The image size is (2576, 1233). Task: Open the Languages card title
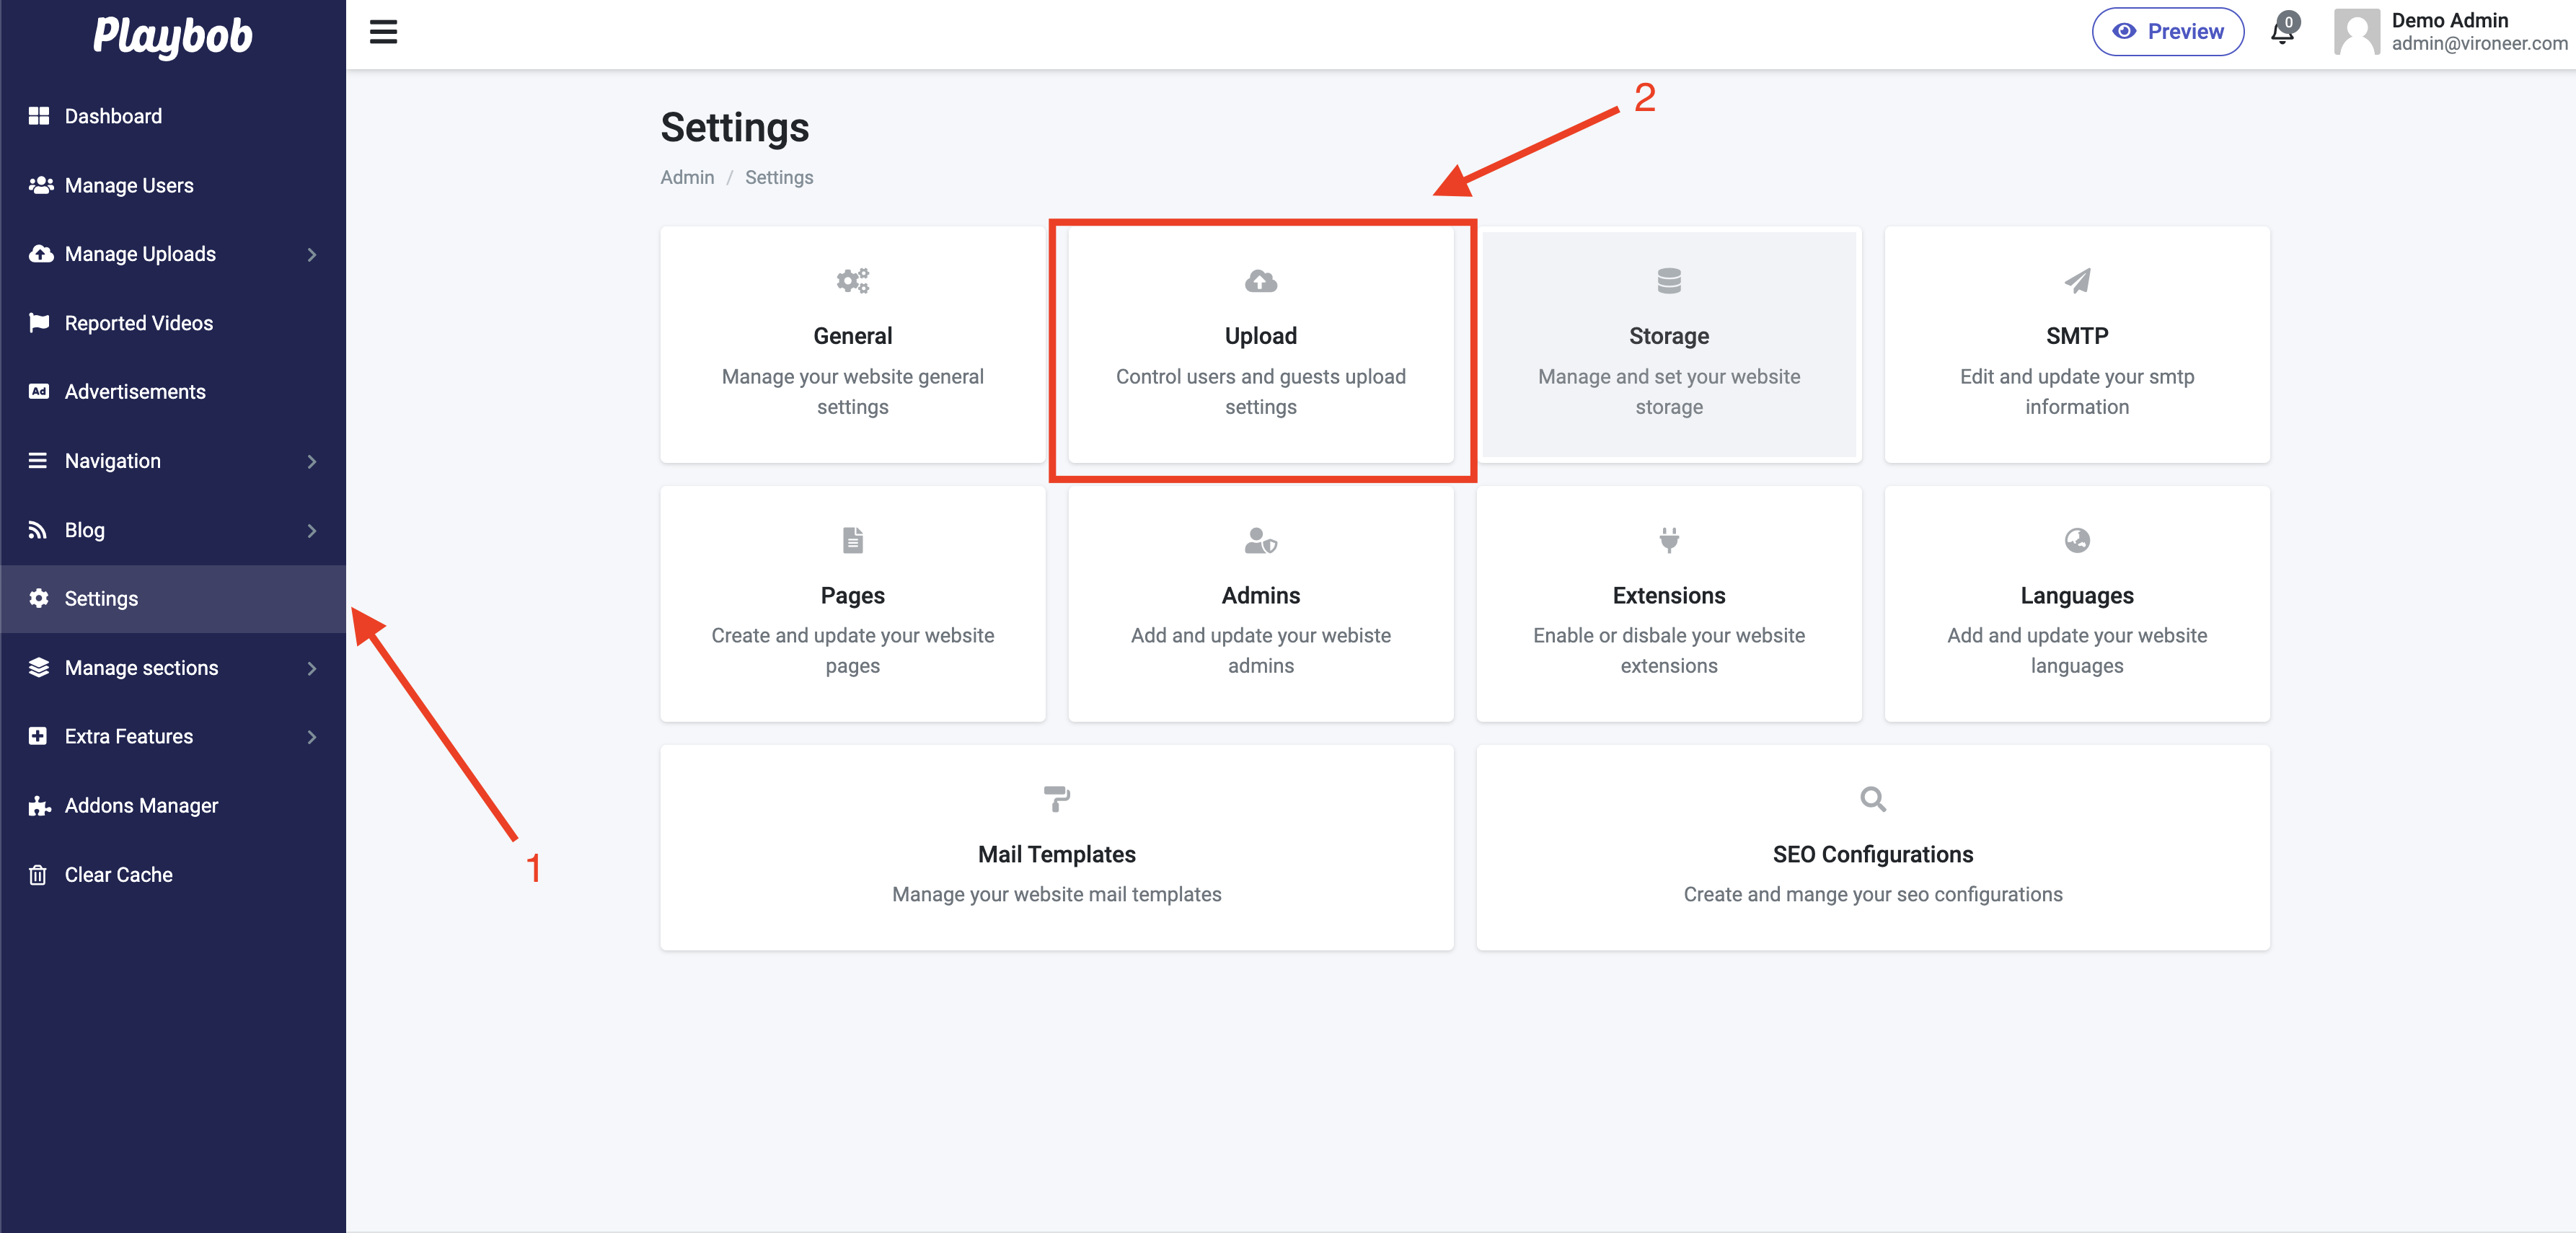(2077, 595)
